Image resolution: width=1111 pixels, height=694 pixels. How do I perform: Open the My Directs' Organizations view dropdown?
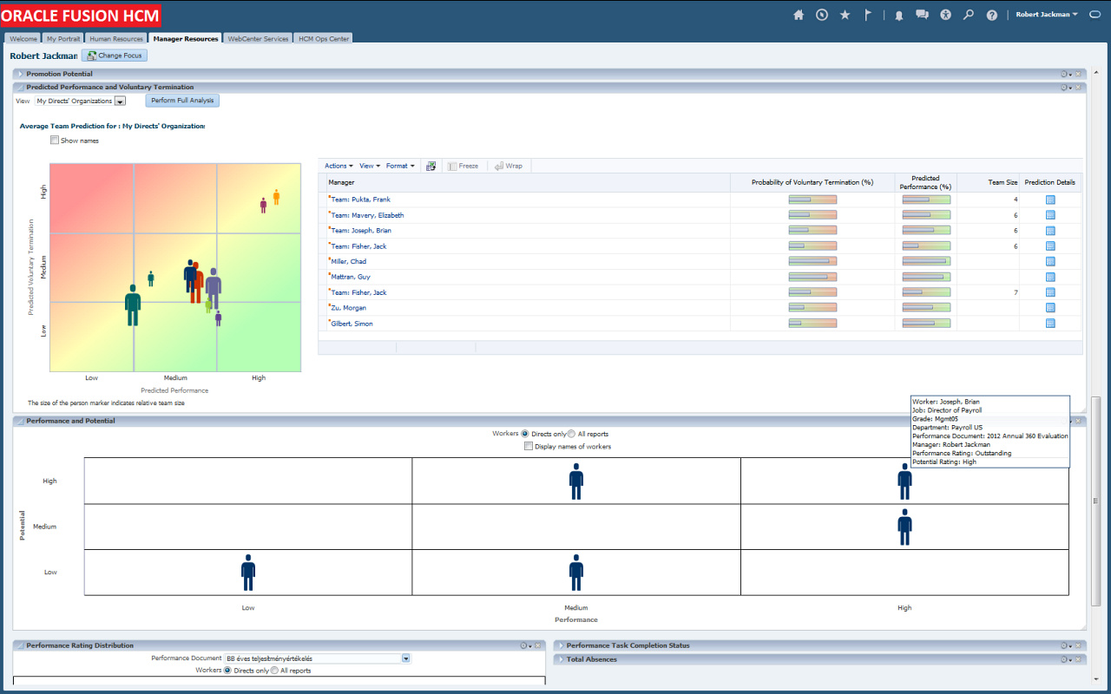tap(121, 101)
